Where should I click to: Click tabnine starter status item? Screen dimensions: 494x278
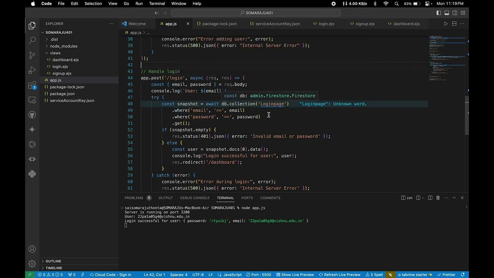tap(415, 275)
